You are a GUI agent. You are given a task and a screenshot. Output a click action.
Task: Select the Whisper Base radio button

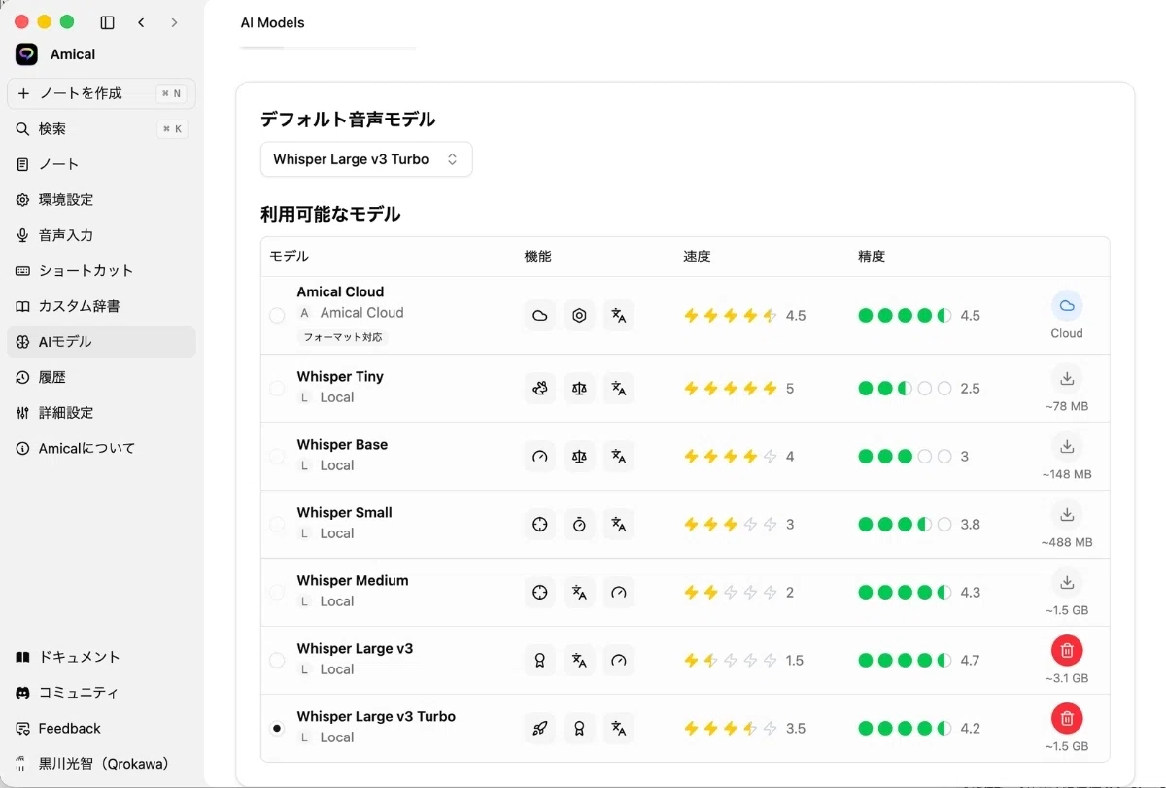click(277, 456)
